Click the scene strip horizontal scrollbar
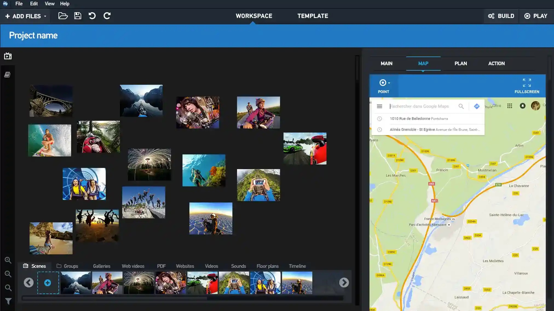 [114, 298]
